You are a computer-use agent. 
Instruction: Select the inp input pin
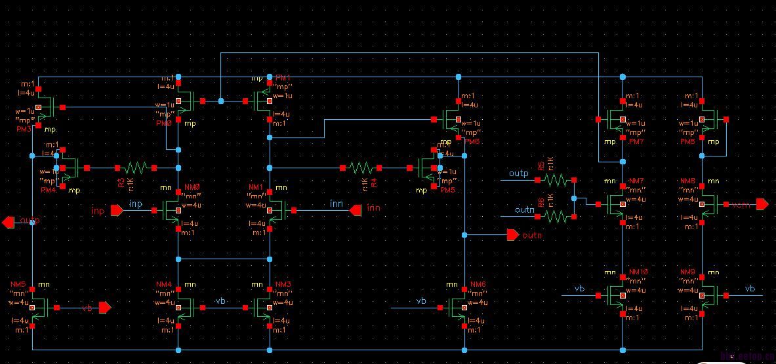coord(116,210)
